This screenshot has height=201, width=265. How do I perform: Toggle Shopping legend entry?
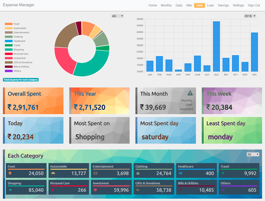click(14, 49)
